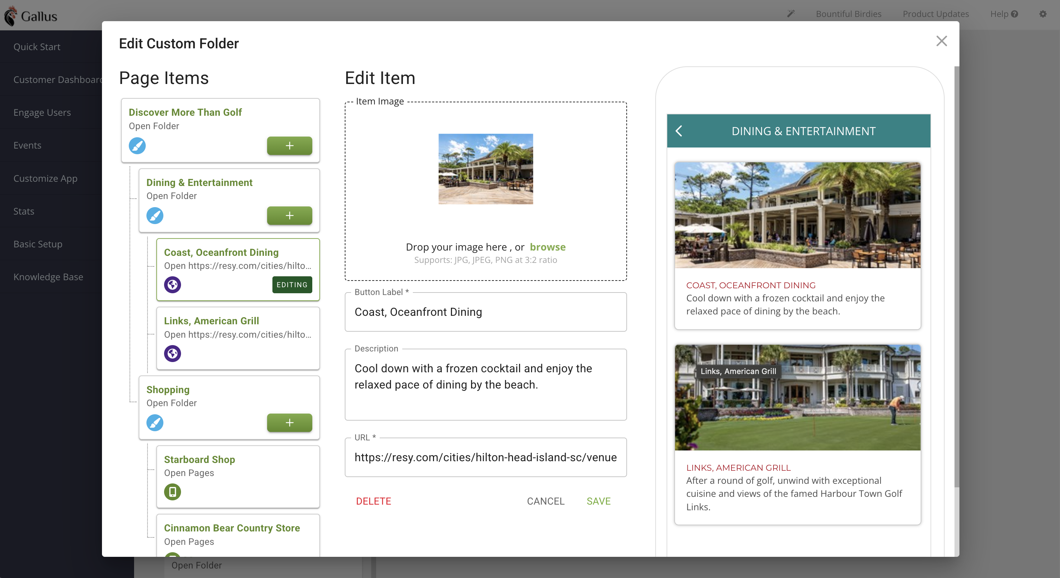Click the globe icon on Coast, Oceanfront Dining
Screen dimensions: 1060x578
point(173,285)
